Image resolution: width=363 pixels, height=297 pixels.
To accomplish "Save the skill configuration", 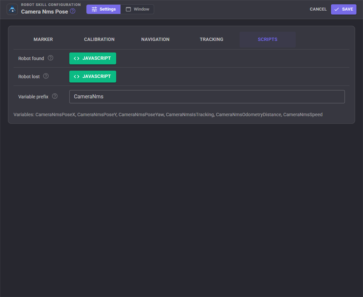I will (344, 9).
